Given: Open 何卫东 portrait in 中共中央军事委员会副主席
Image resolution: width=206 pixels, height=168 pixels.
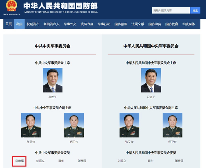Looking at the screenshot, I should [x=74, y=125].
